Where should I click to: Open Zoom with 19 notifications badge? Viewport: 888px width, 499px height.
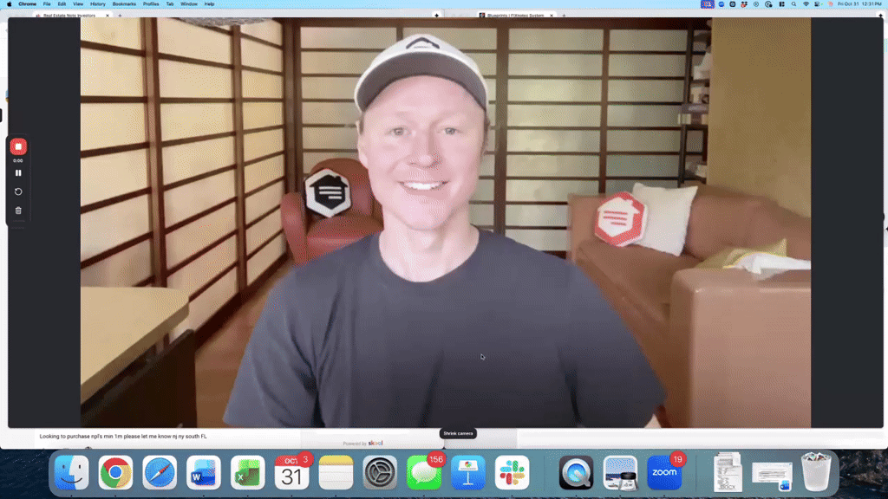point(664,472)
